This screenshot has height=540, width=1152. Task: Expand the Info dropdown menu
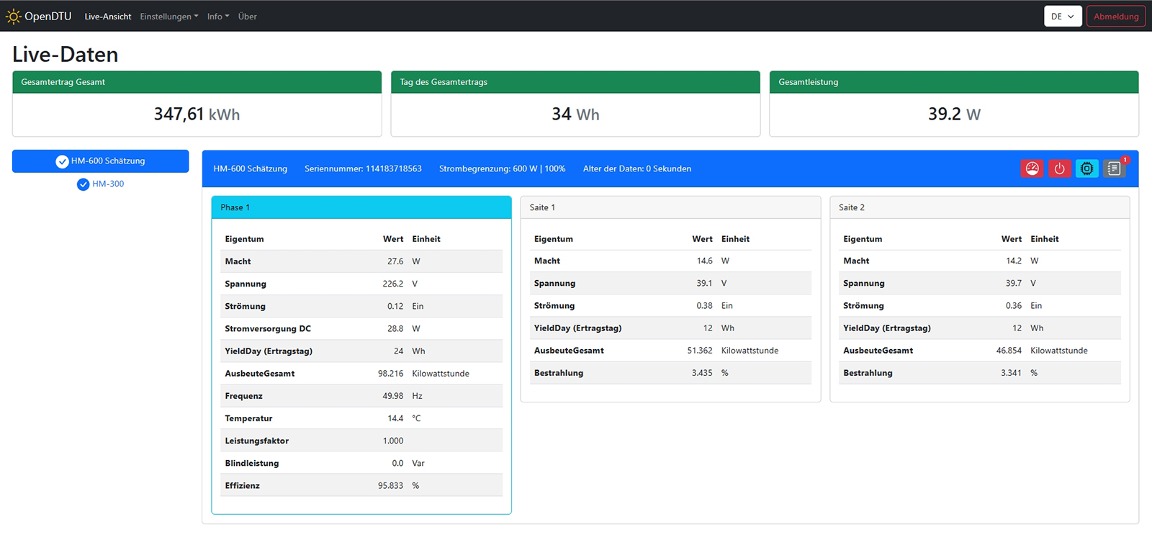pos(218,17)
